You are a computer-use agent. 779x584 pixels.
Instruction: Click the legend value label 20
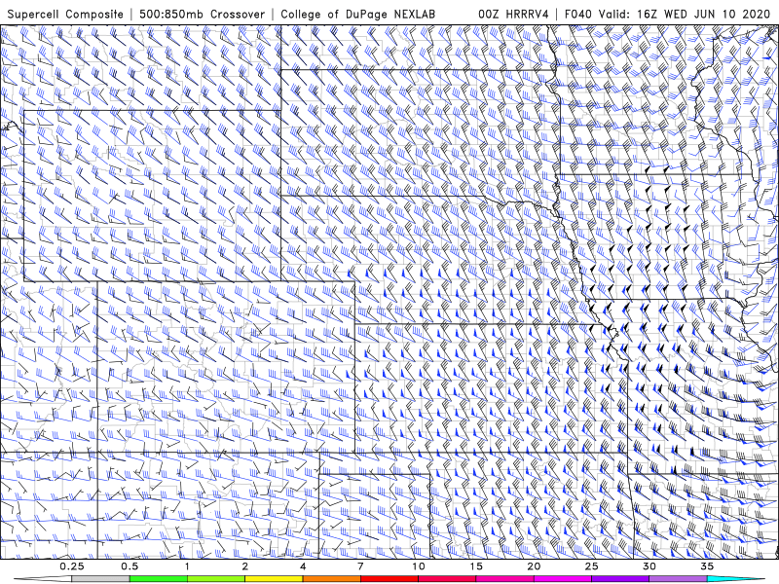pos(534,566)
